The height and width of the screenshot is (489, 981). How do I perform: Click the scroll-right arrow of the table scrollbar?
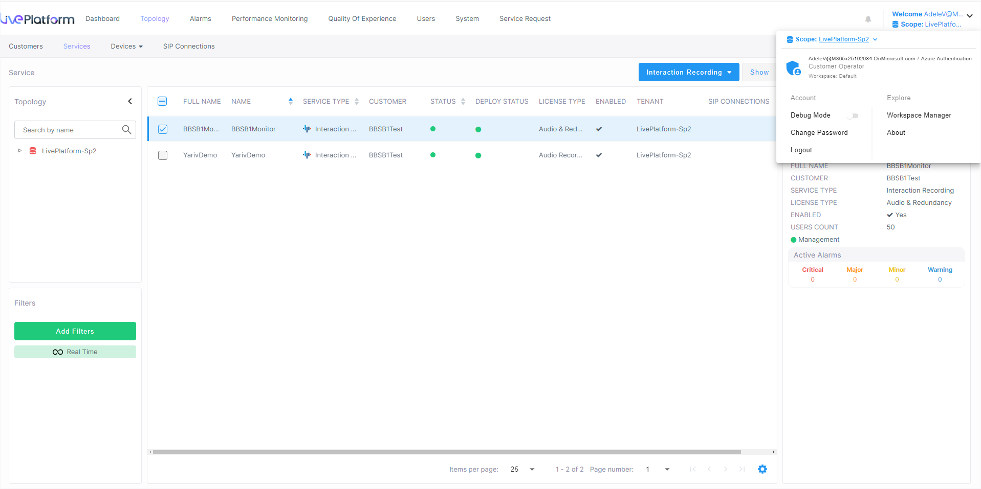(774, 452)
